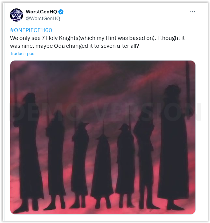This screenshot has height=223, width=210.
Task: Click the words "7 Holy Knights" in post
Action: 60,38
